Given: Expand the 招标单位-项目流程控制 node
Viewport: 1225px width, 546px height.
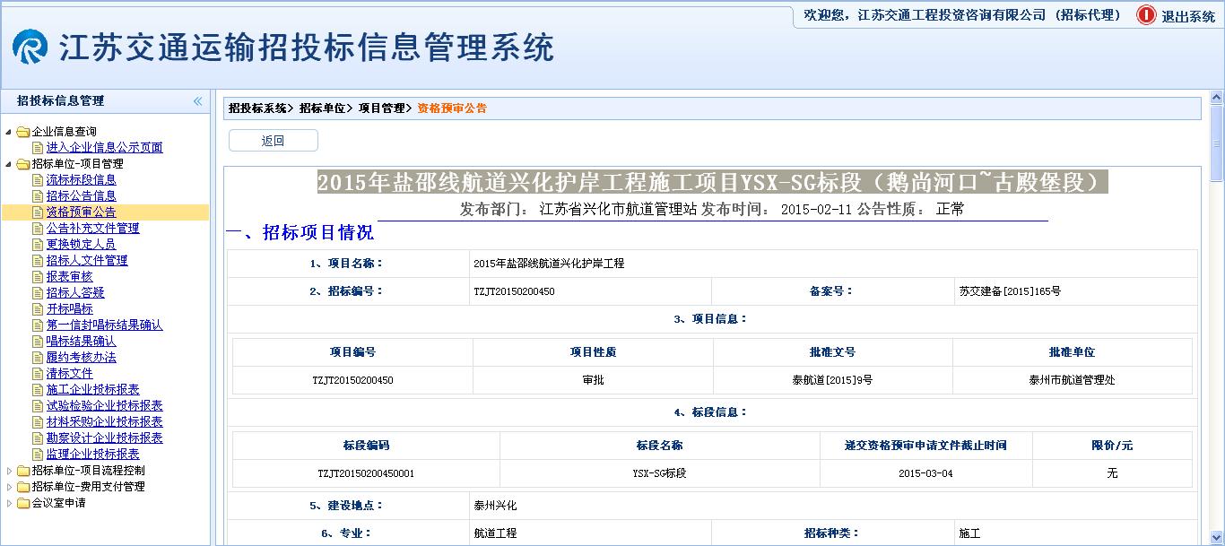Looking at the screenshot, I should (x=9, y=471).
